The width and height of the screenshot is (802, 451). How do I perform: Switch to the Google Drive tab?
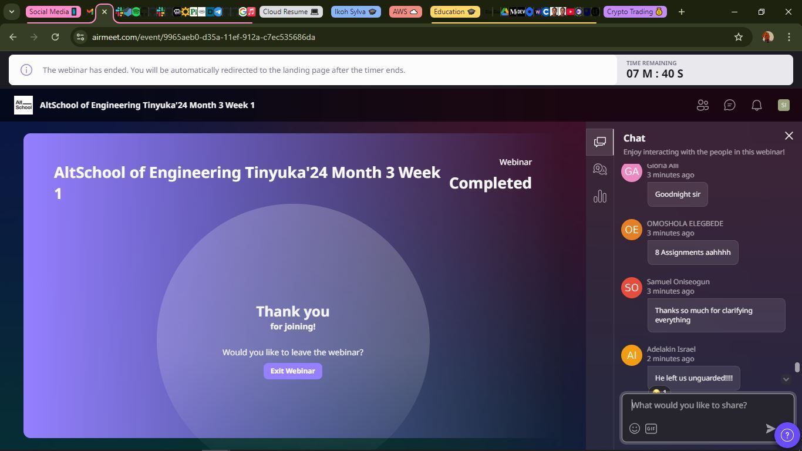click(504, 12)
